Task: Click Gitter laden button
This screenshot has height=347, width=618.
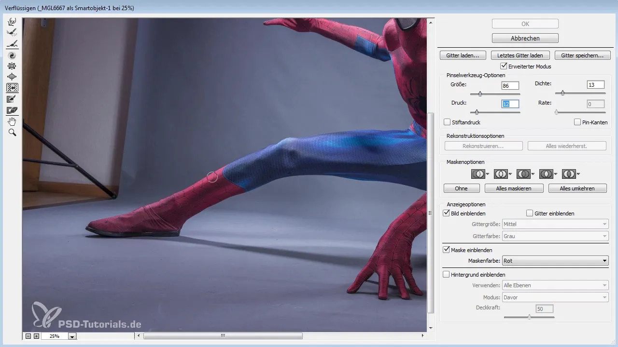Action: [463, 55]
